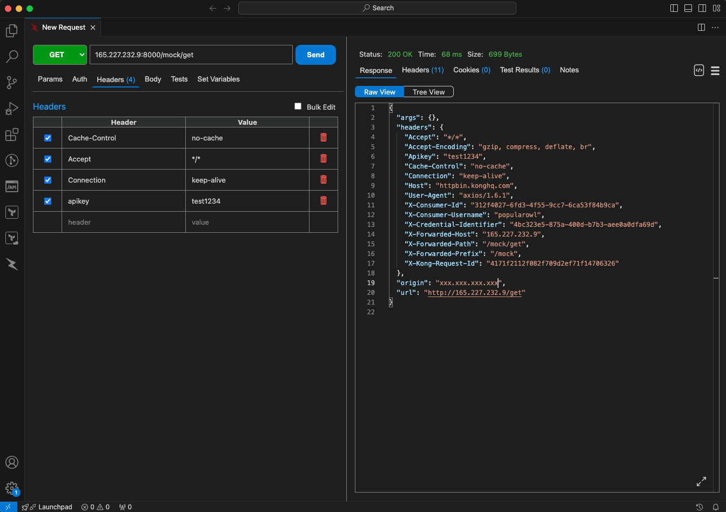Uncheck the Accept header checkbox
The width and height of the screenshot is (726, 512).
[x=48, y=159]
